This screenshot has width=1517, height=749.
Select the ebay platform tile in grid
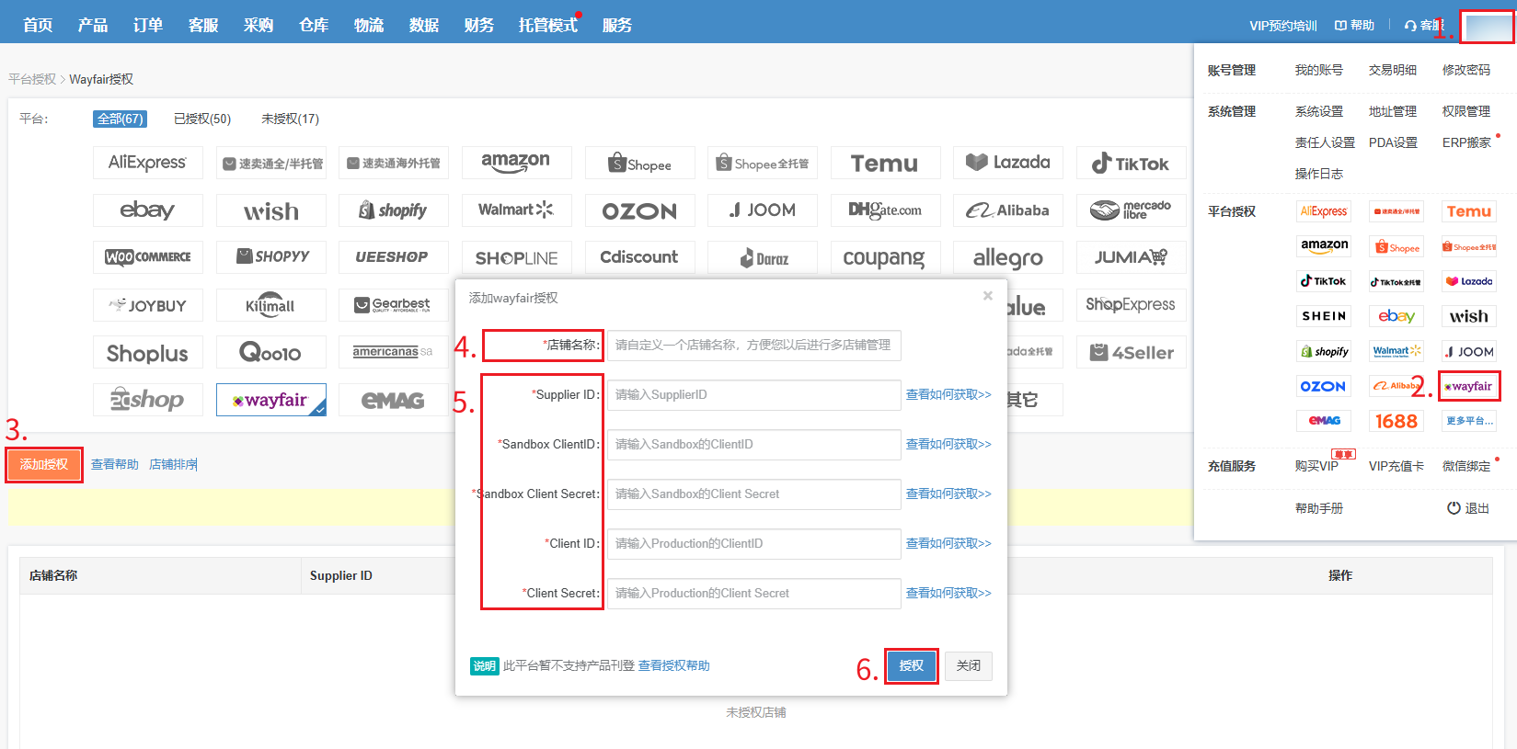click(x=148, y=210)
